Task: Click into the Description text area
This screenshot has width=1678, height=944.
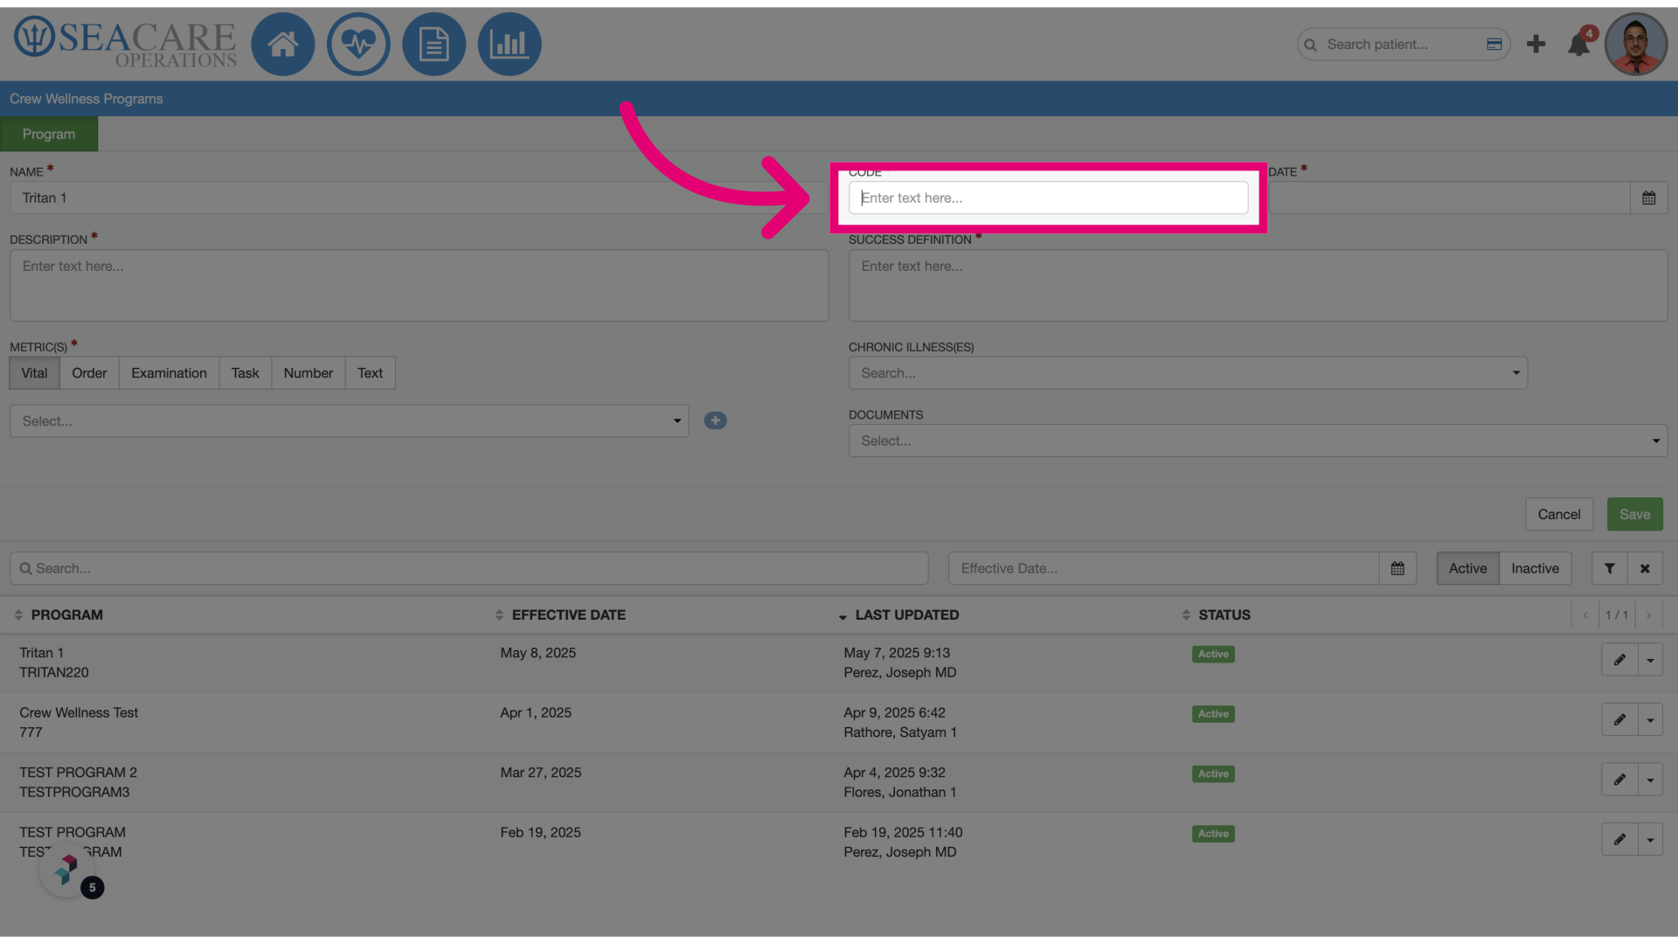Action: pyautogui.click(x=419, y=286)
